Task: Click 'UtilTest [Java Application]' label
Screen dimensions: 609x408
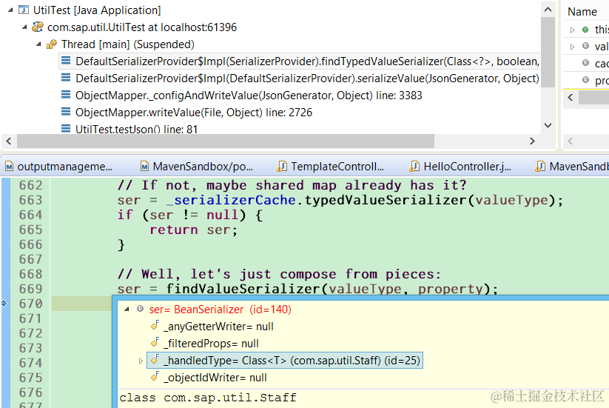Action: pyautogui.click(x=97, y=10)
